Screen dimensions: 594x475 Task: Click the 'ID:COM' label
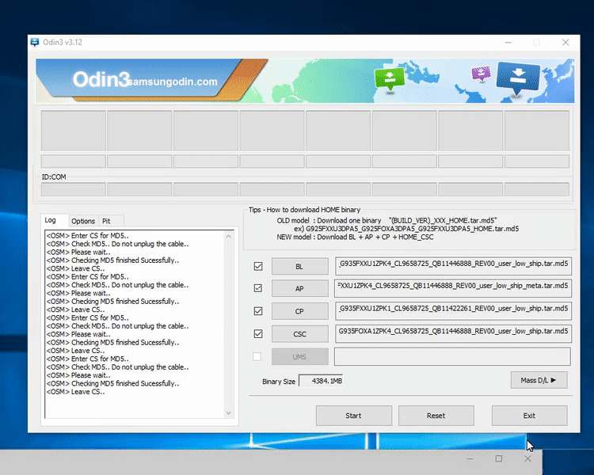54,177
